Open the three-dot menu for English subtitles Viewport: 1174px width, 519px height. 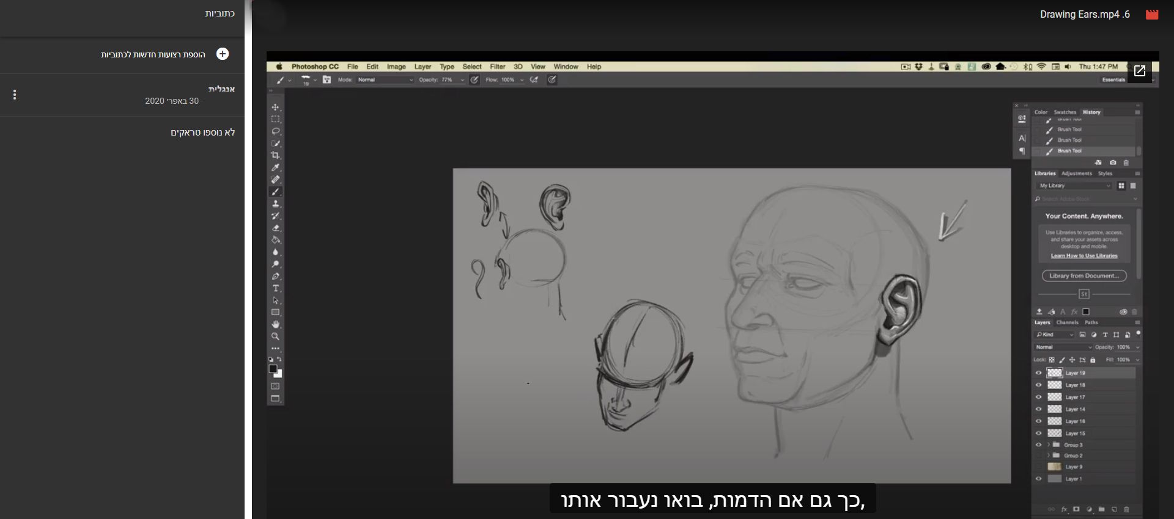pyautogui.click(x=15, y=95)
